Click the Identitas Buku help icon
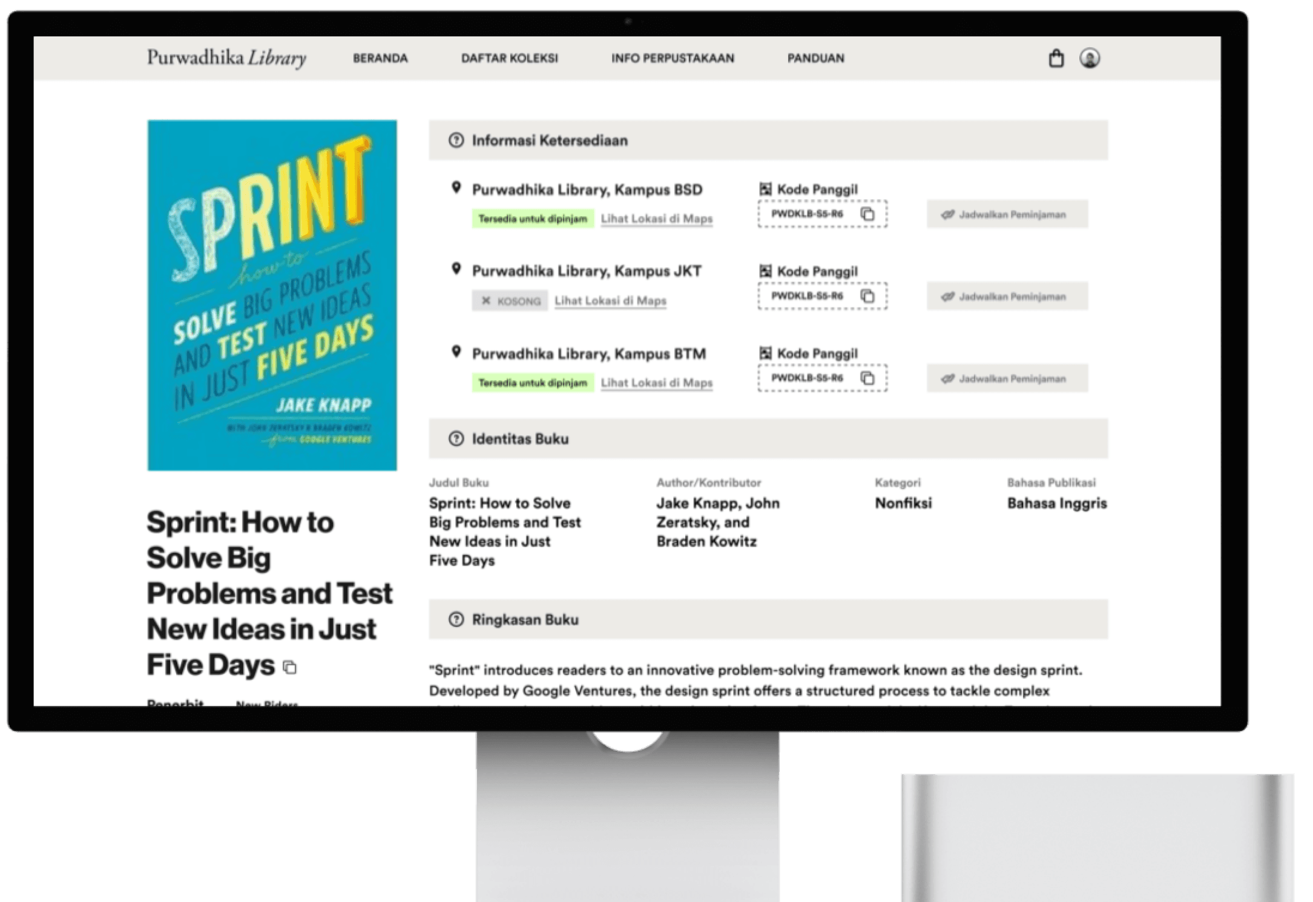The image size is (1313, 902). [456, 439]
